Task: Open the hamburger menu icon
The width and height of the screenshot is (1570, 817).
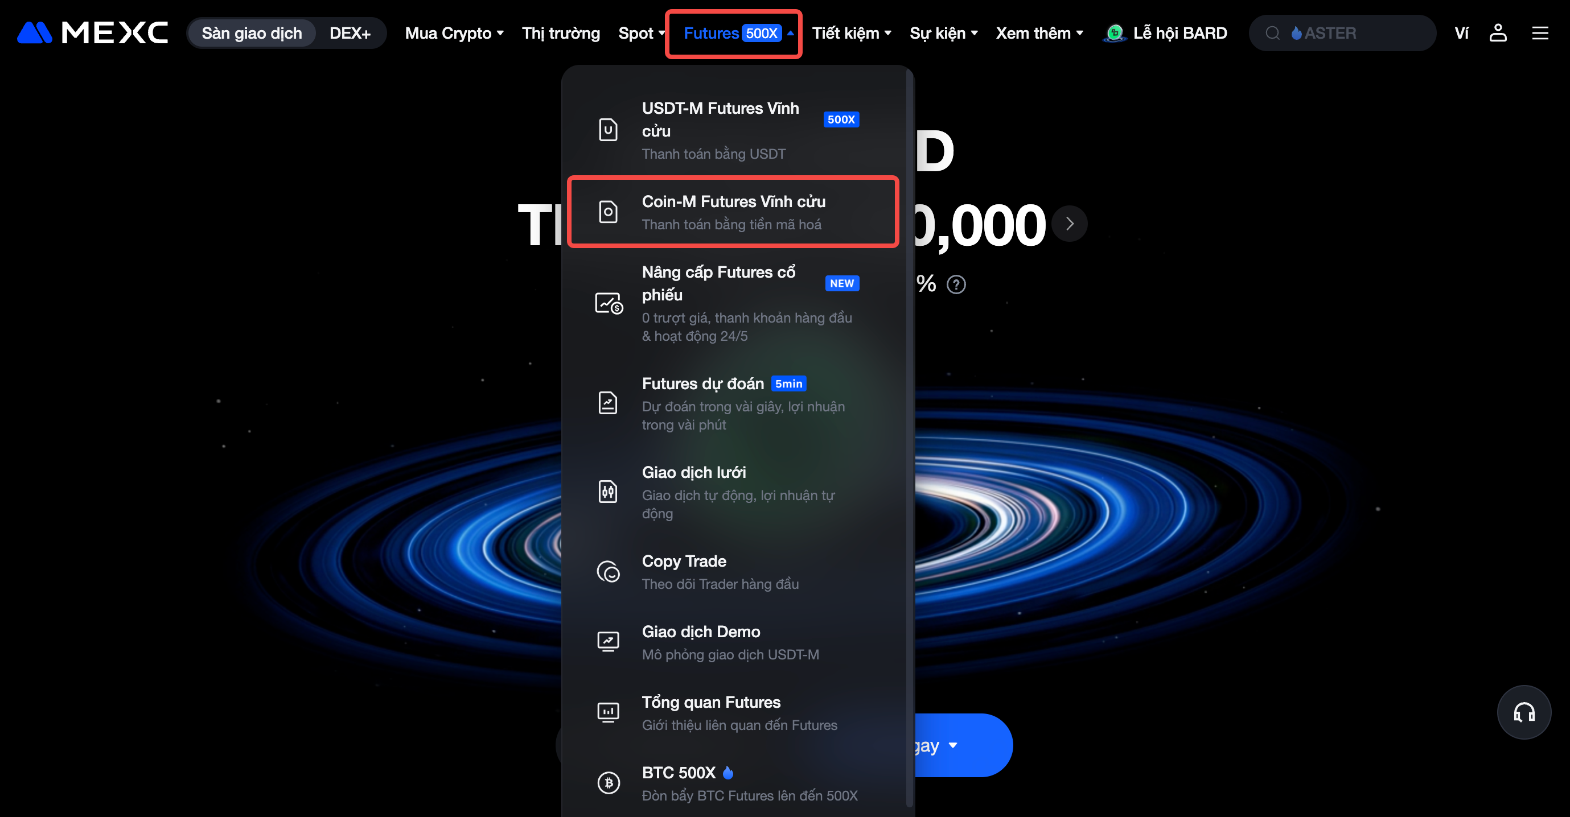Action: tap(1539, 33)
